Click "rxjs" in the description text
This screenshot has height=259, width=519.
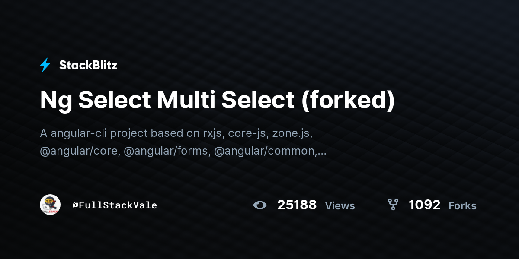click(x=212, y=133)
